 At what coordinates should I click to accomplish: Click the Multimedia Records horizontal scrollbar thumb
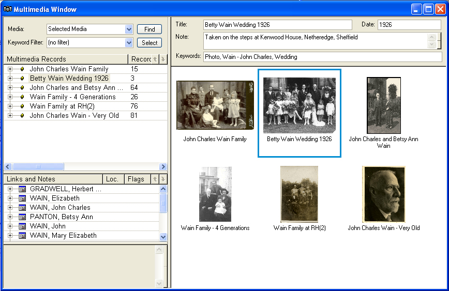38,167
